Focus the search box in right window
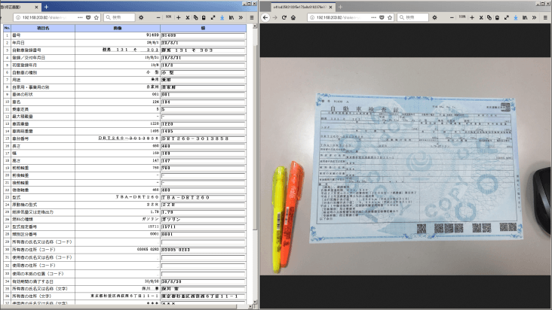The width and height of the screenshot is (552, 310). [x=413, y=17]
